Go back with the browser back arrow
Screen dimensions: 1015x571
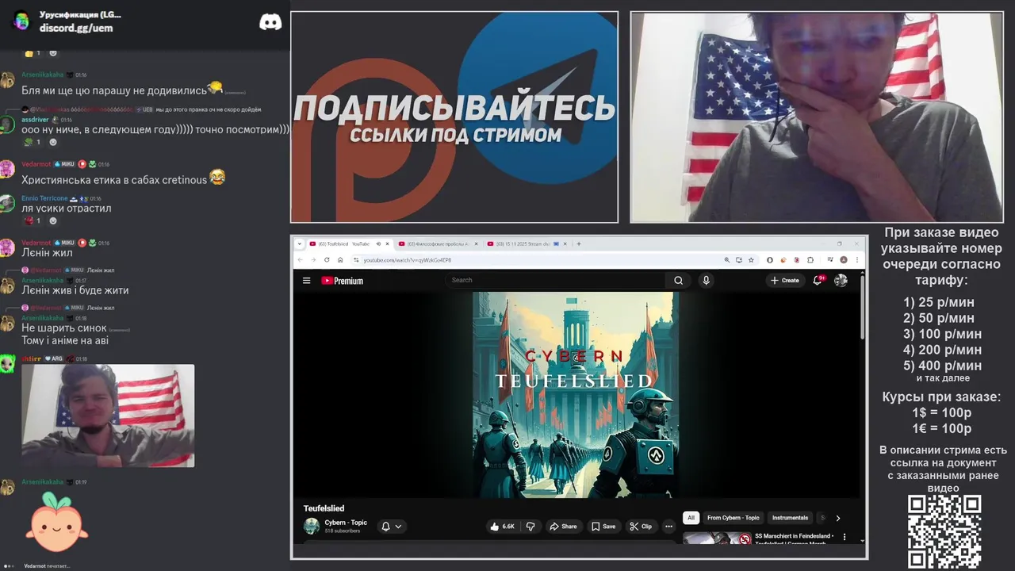pos(300,259)
